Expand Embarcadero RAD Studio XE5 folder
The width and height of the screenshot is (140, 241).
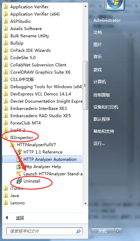pyautogui.click(x=40, y=115)
